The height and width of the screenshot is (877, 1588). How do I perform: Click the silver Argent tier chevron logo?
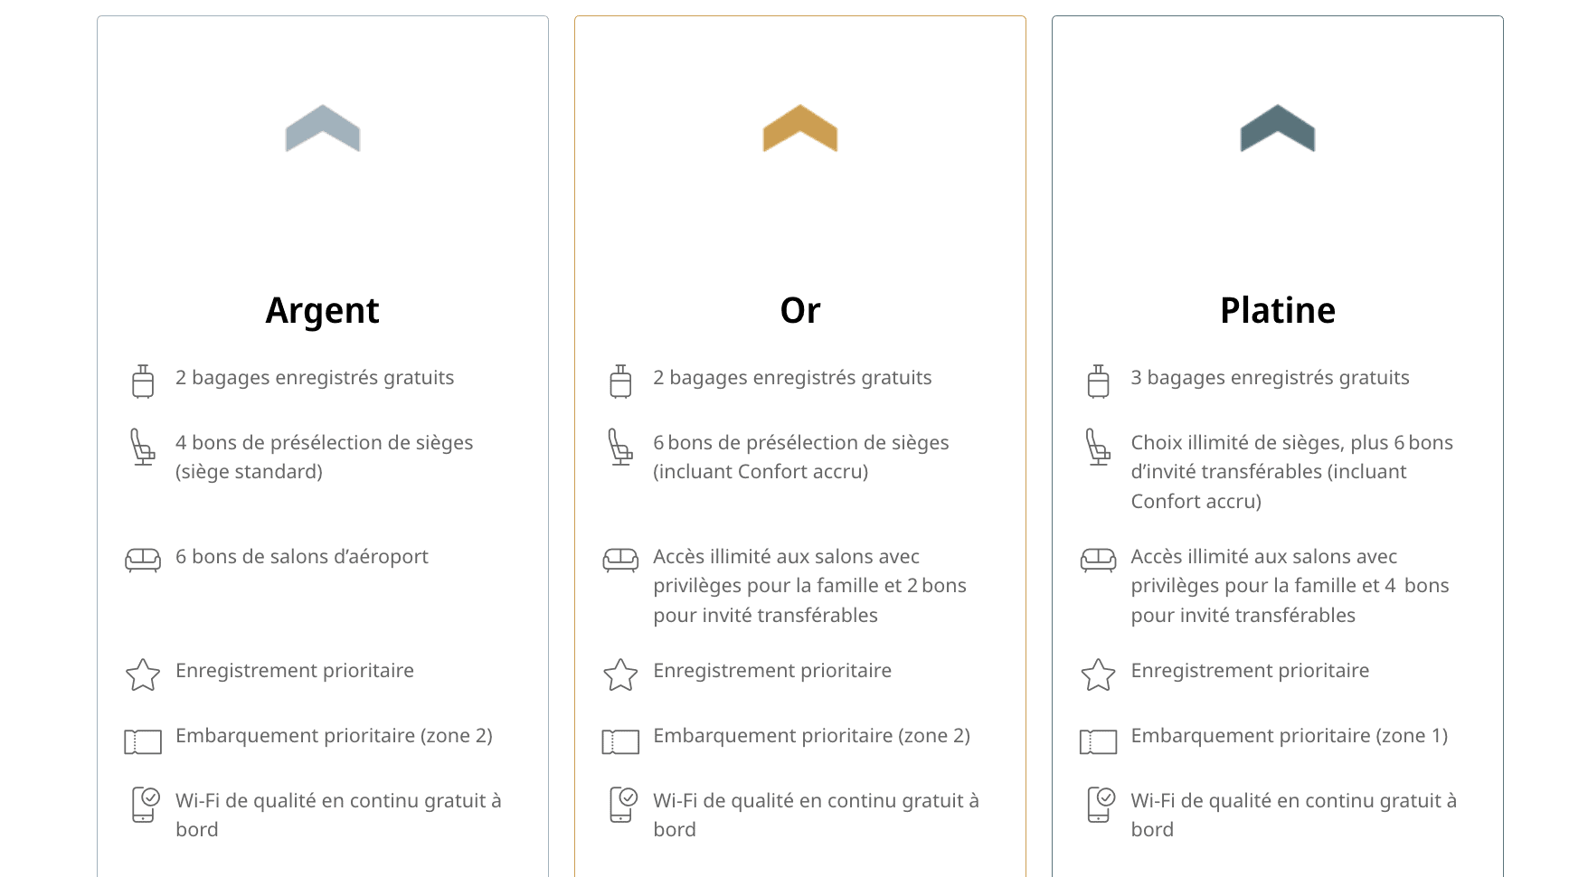[323, 128]
